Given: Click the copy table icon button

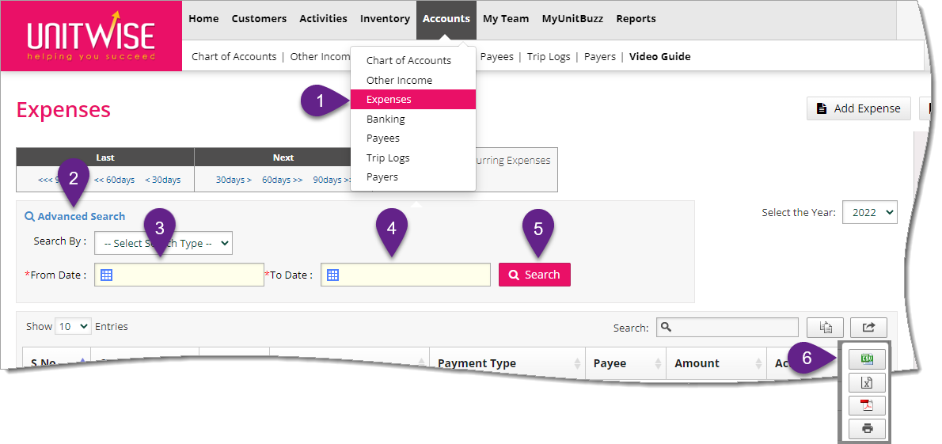Looking at the screenshot, I should click(x=825, y=327).
